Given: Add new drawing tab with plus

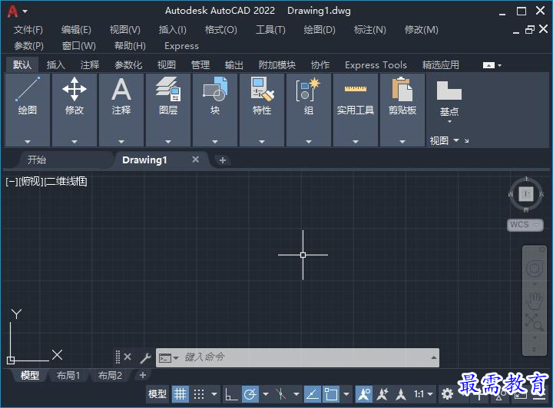Looking at the screenshot, I should [222, 160].
